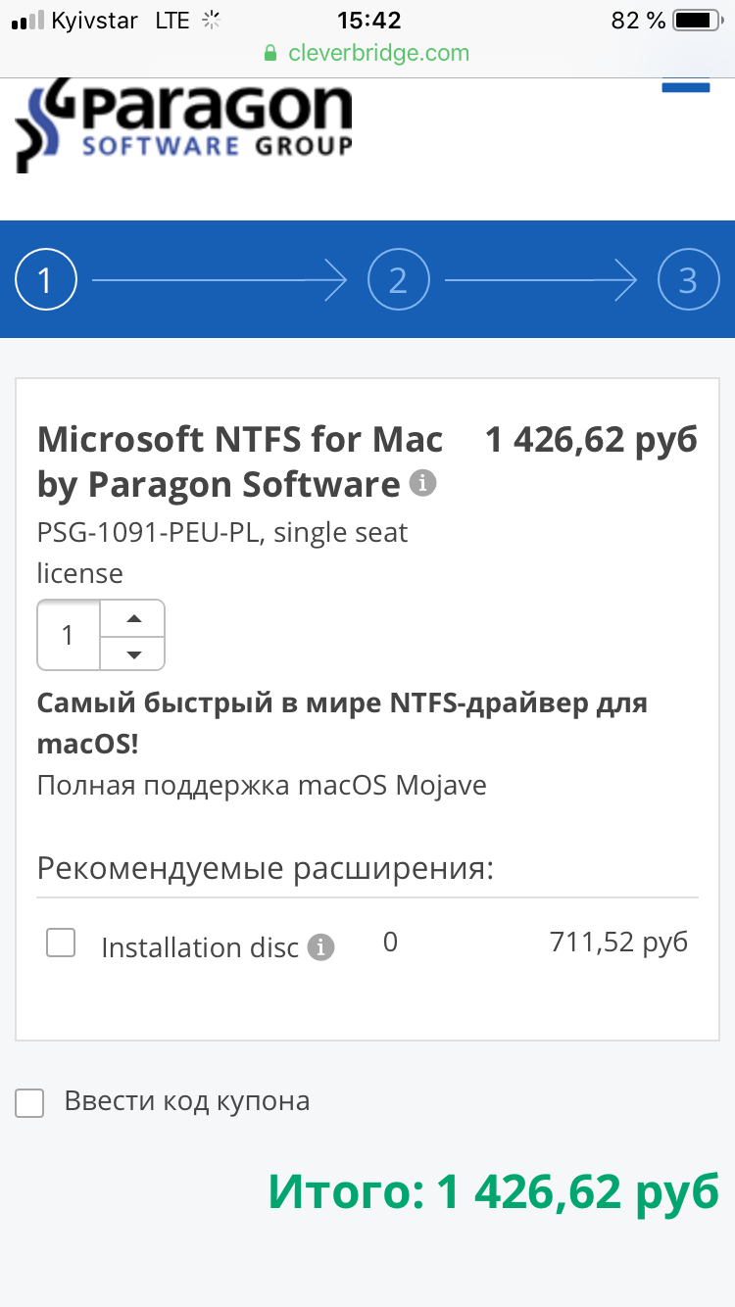Tap the cleverbridge.com address bar

point(378,53)
